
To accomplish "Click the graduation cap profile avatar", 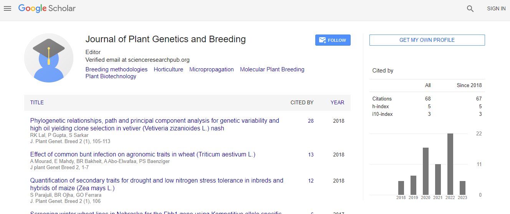I will (49, 58).
